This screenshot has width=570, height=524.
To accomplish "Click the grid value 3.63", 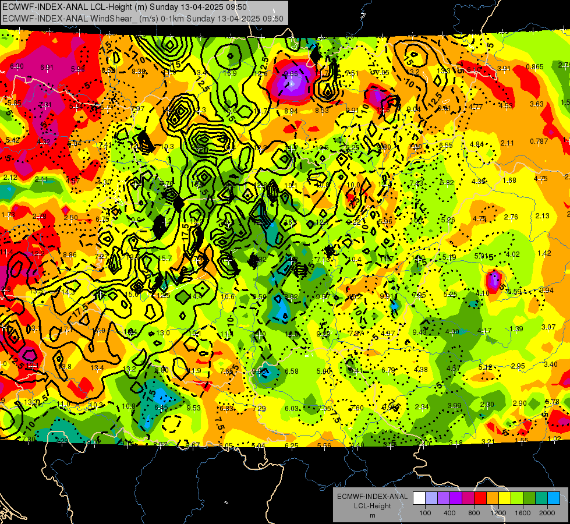I will [537, 104].
